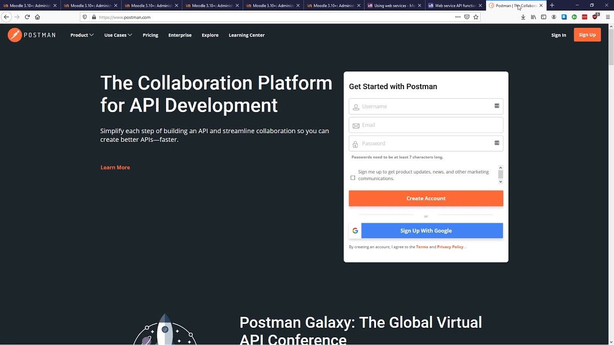Focus the Password input field
Image resolution: width=614 pixels, height=345 pixels.
point(426,143)
